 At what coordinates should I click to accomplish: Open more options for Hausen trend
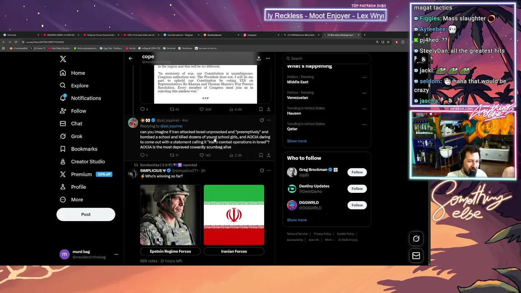(x=364, y=109)
